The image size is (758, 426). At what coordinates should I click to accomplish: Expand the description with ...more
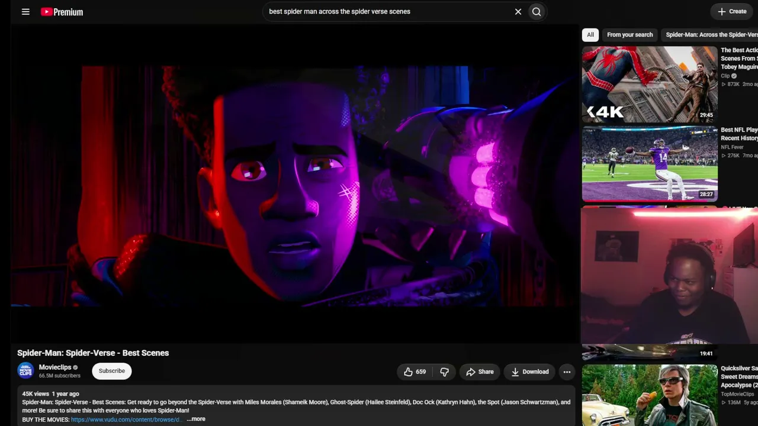coord(196,419)
